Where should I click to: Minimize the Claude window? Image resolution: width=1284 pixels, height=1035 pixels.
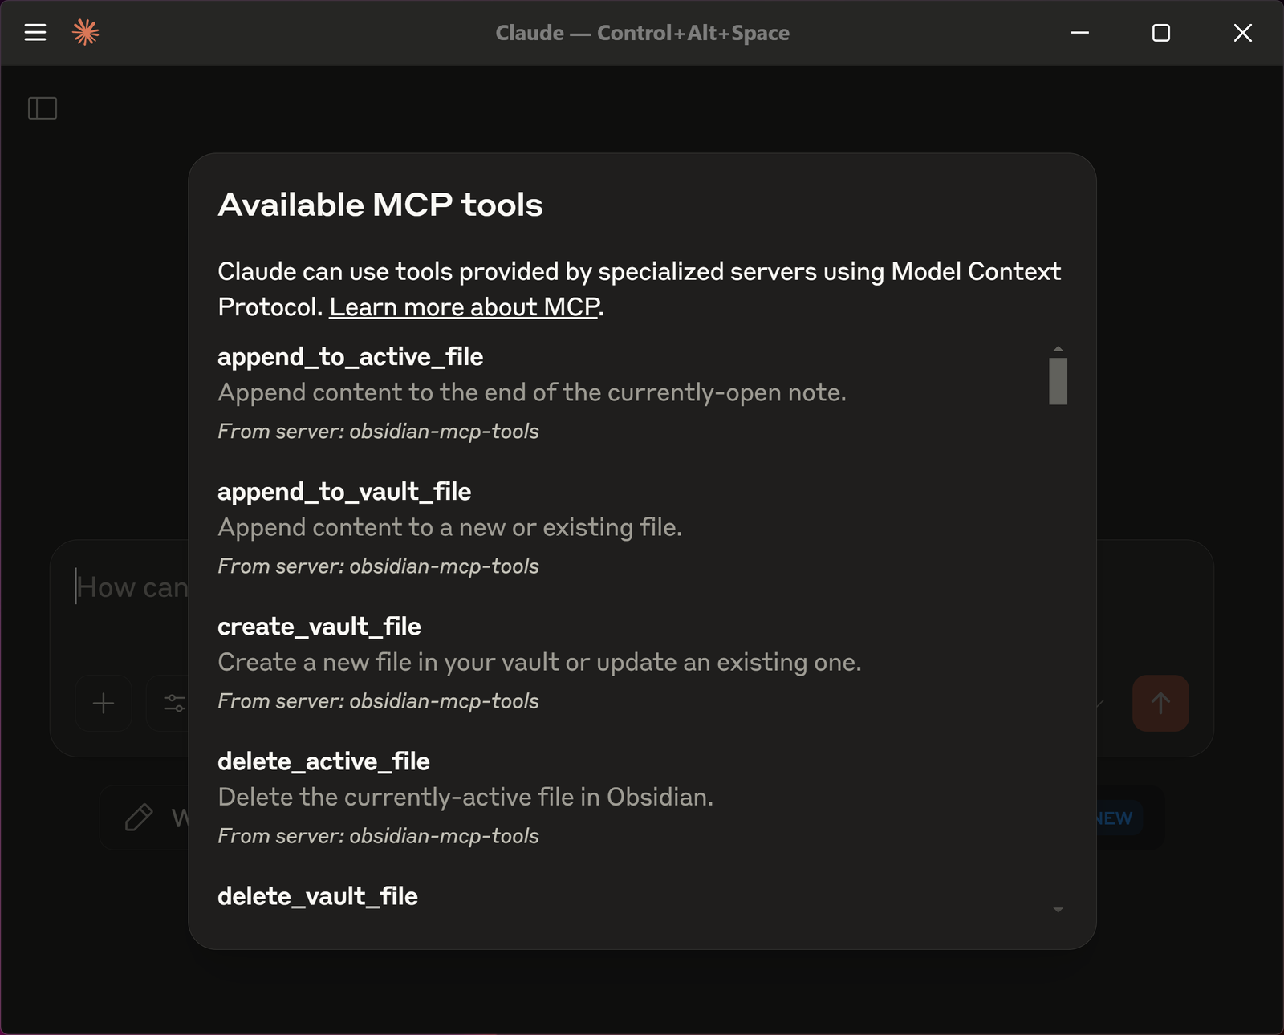(x=1080, y=33)
